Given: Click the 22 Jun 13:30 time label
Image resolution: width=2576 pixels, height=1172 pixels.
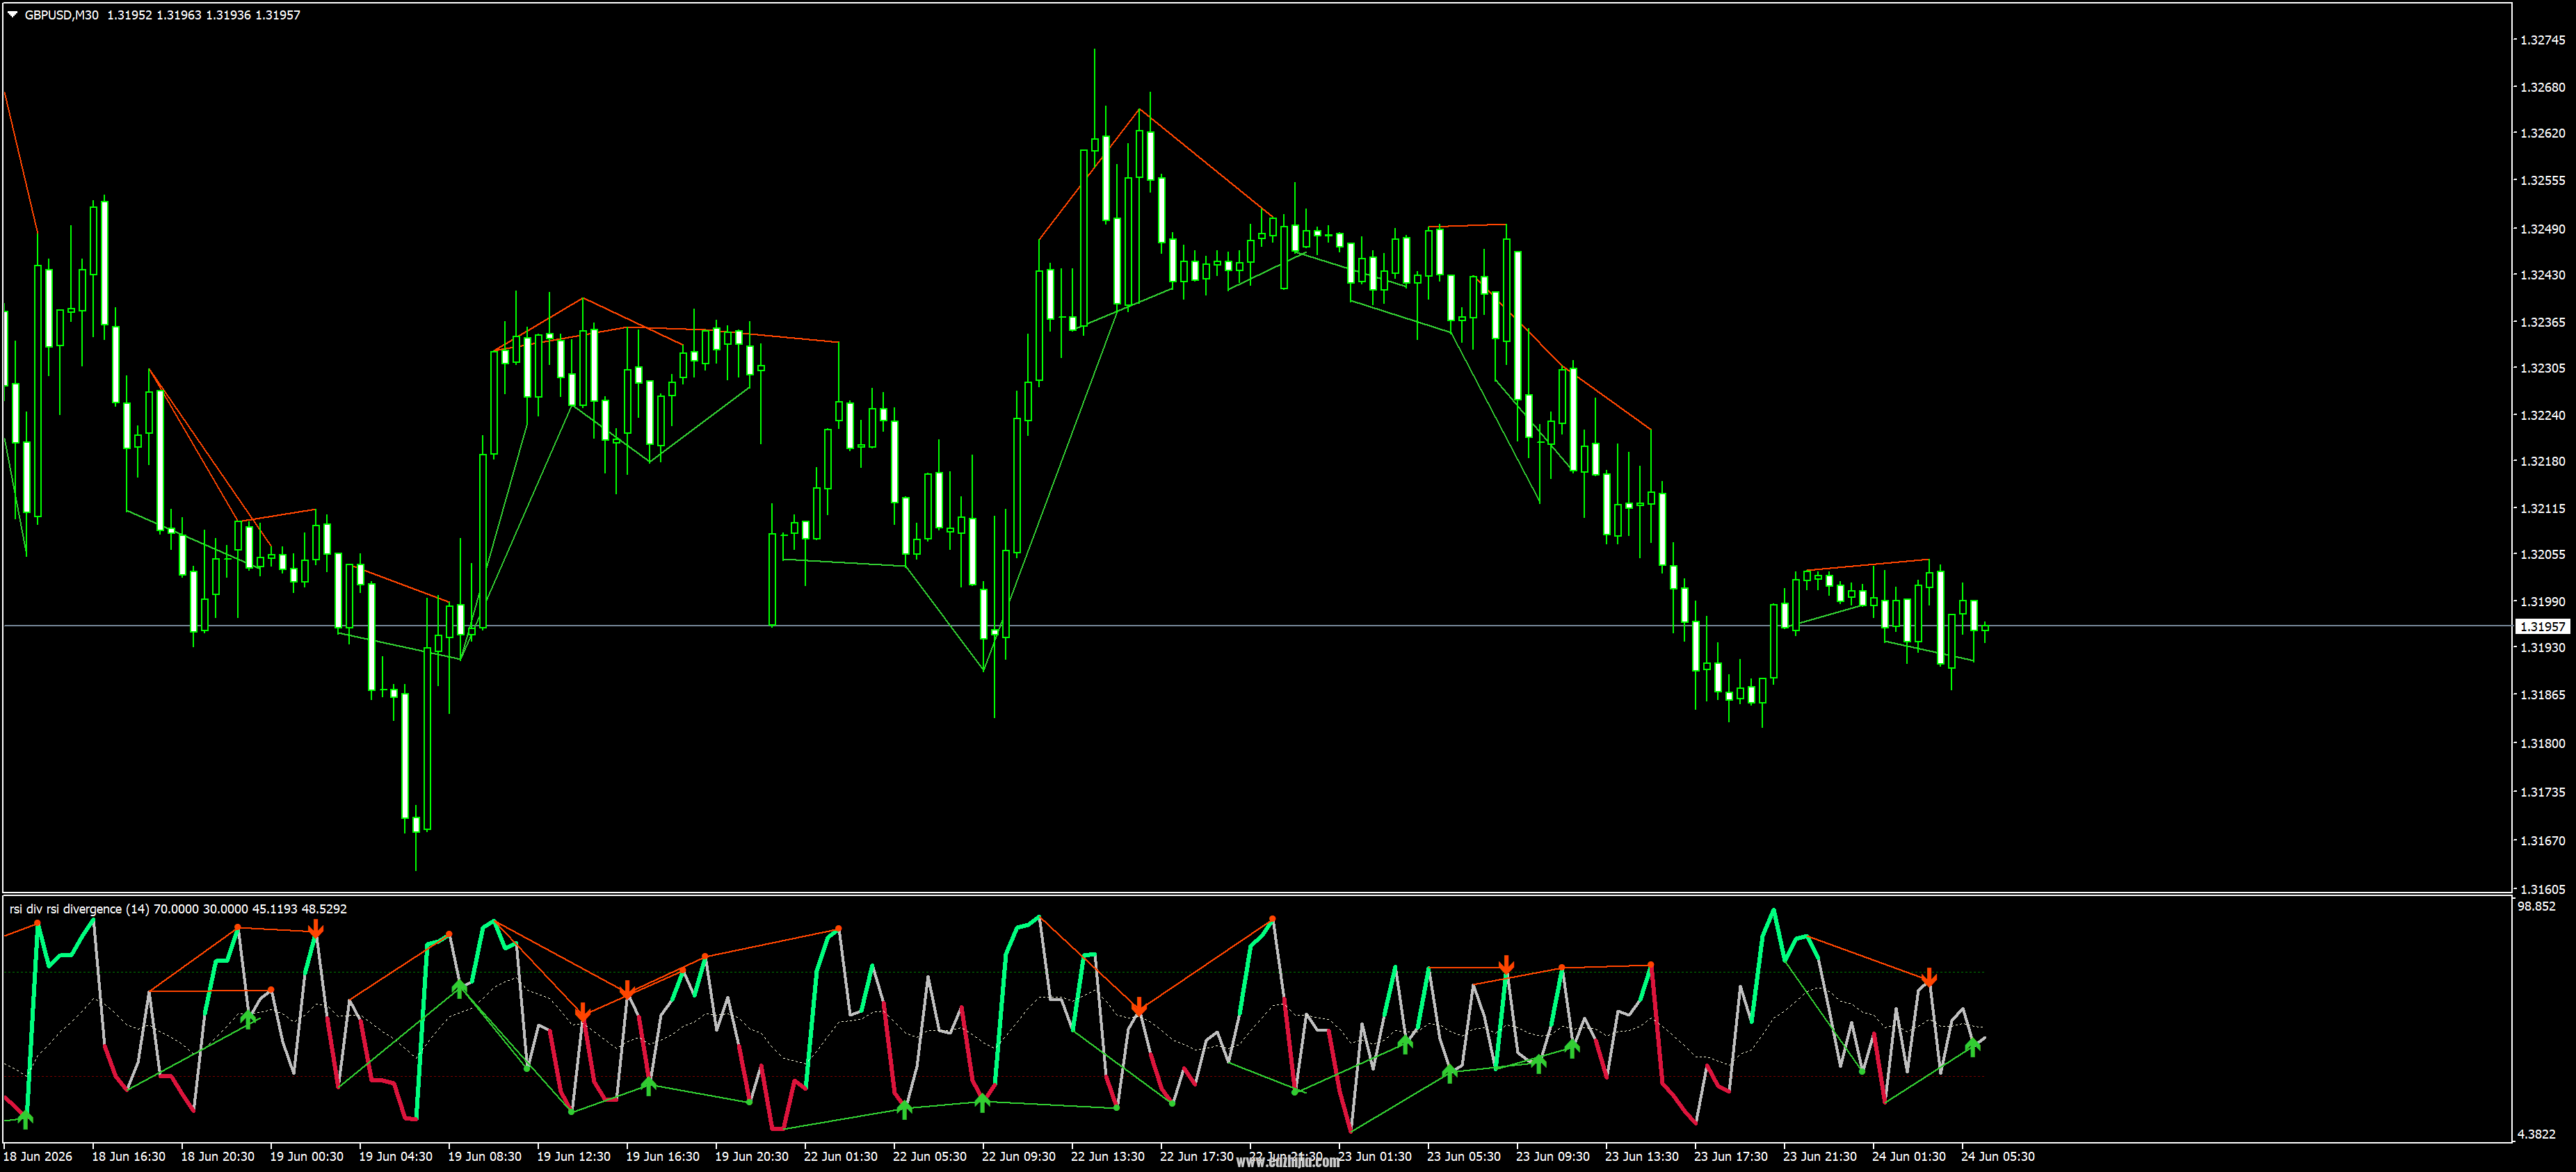Looking at the screenshot, I should point(1107,1156).
